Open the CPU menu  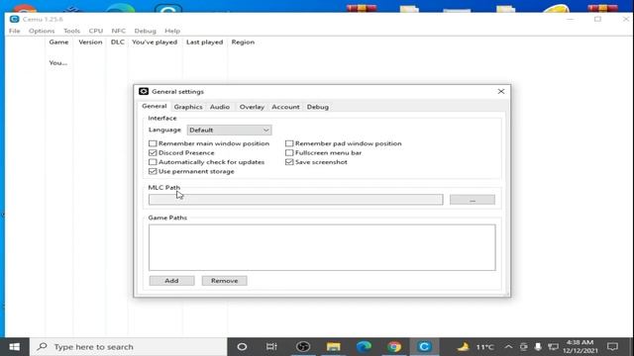tap(96, 31)
